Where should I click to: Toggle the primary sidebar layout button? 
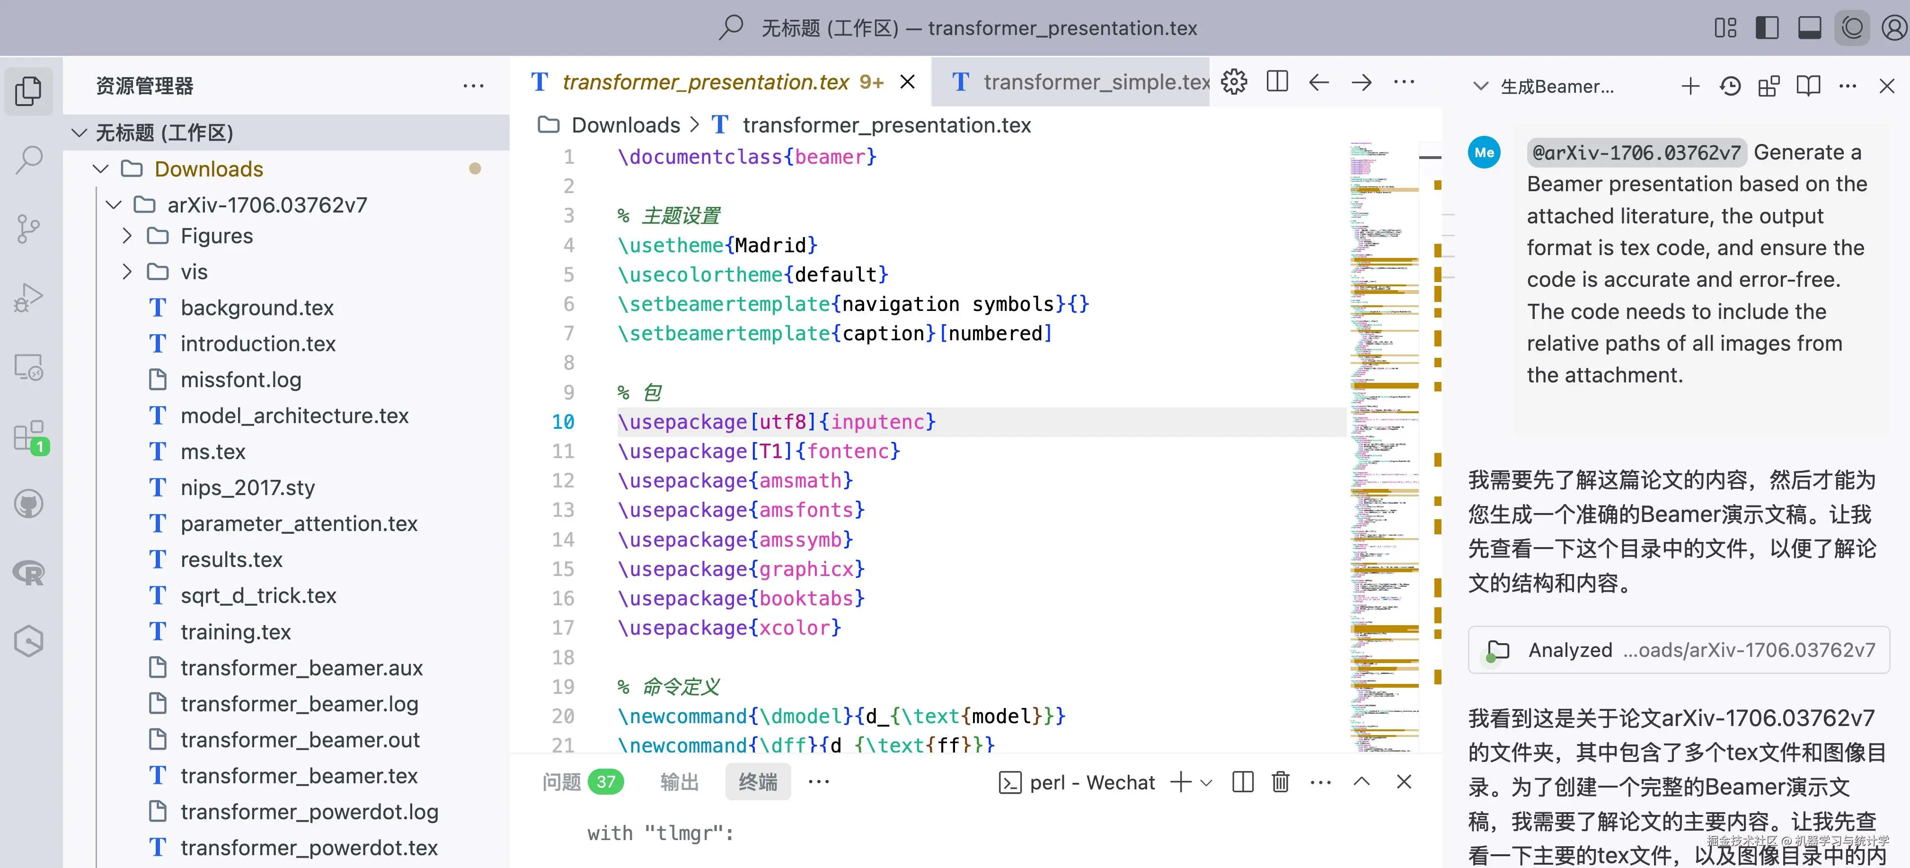click(x=1767, y=28)
